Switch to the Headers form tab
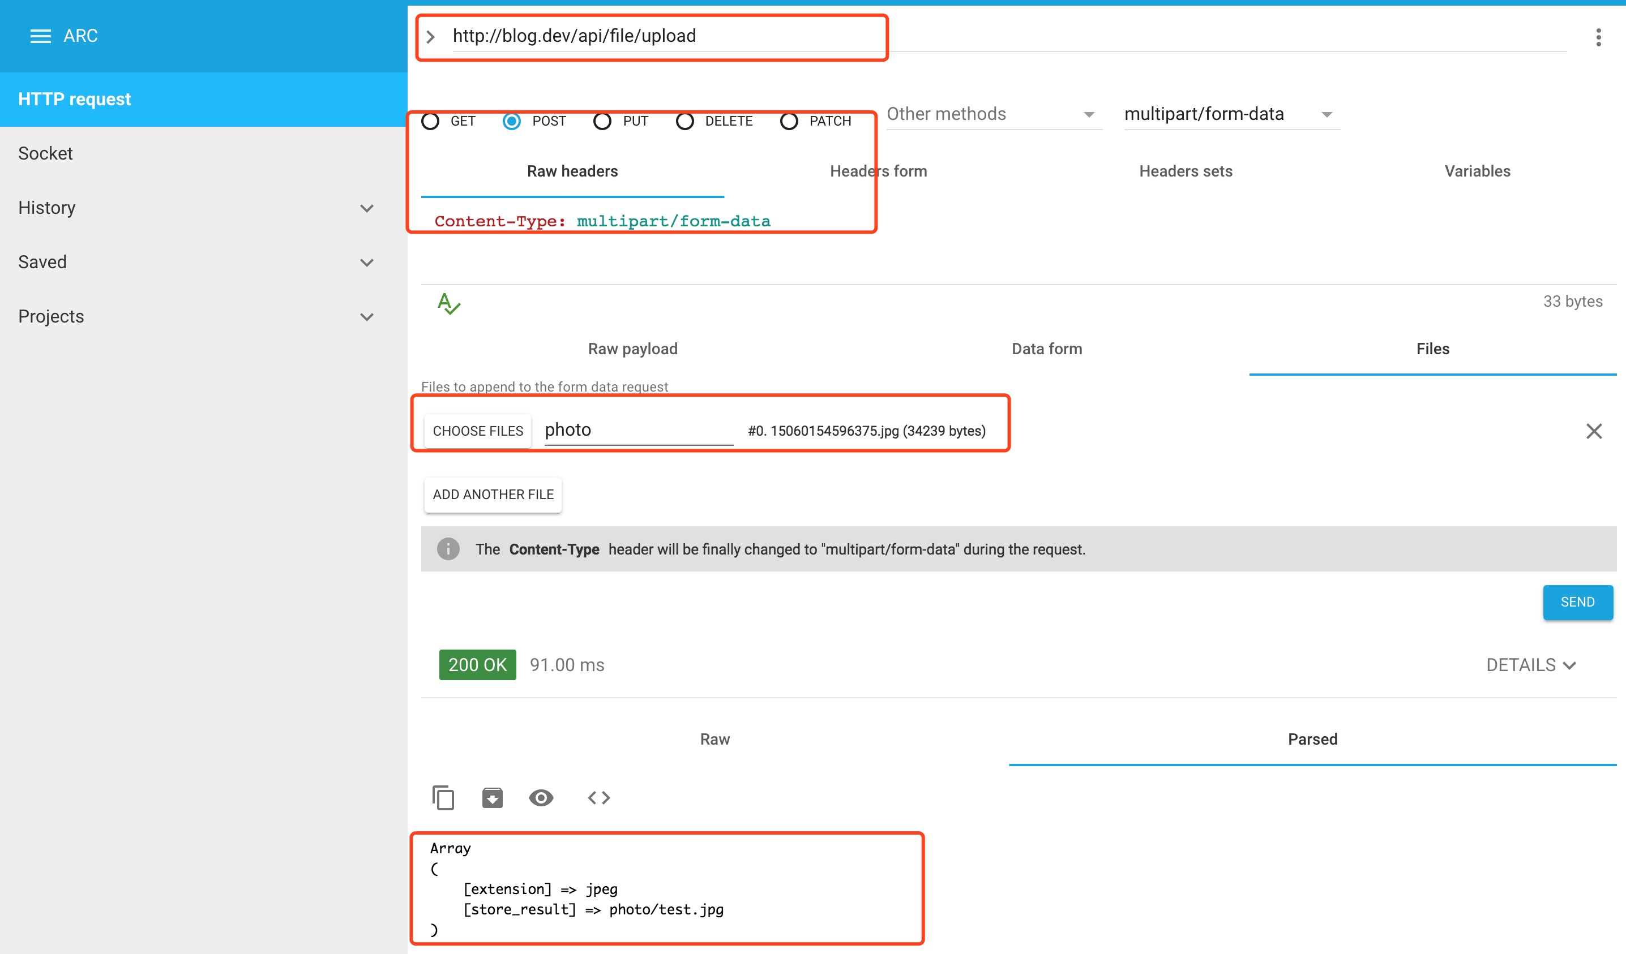This screenshot has width=1626, height=954. 878,171
